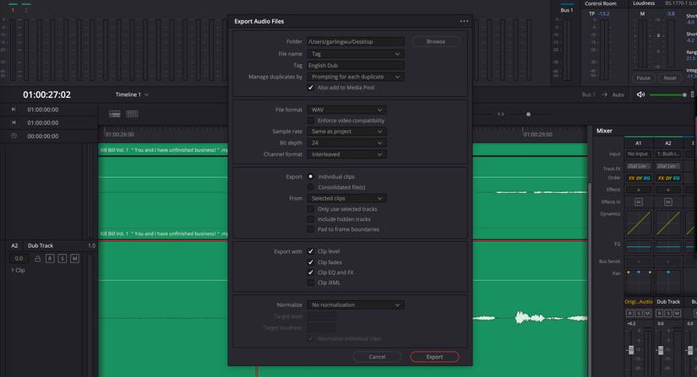
Task: Mute the Original Audio channel in Mixer
Action: click(648, 313)
